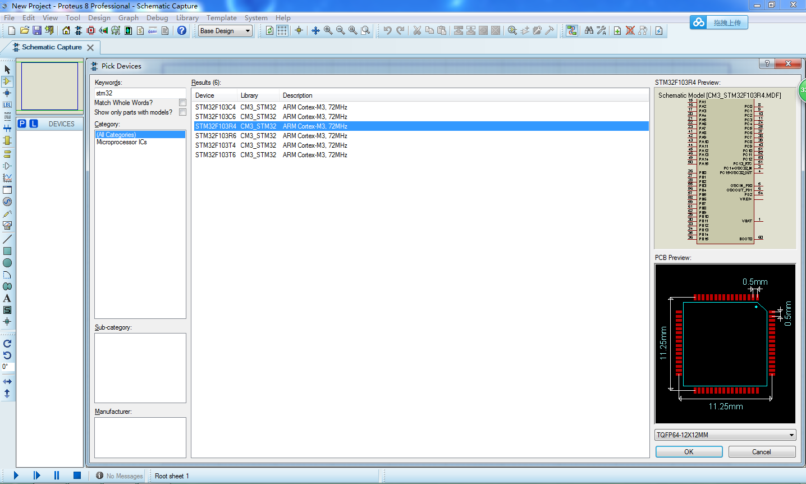
Task: Click the Zoom In magnifier icon
Action: 328,30
